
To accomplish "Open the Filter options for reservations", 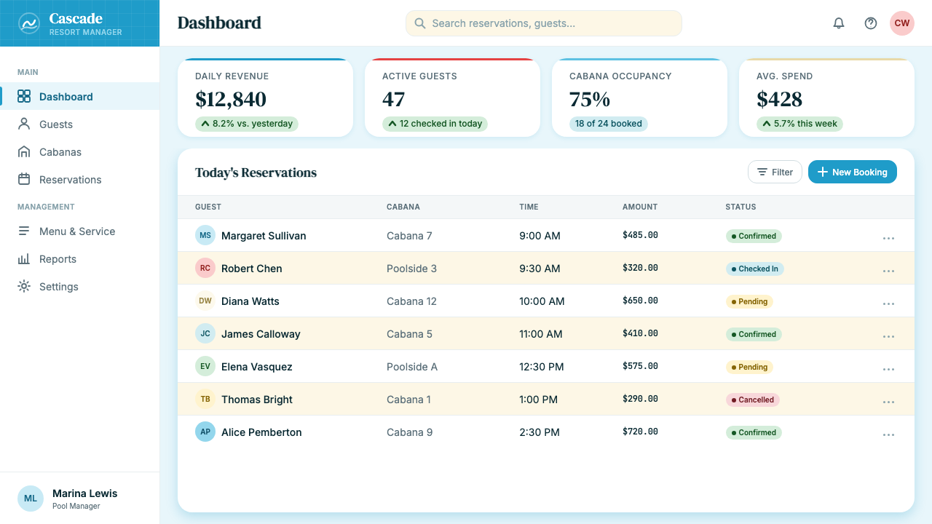I will pos(775,172).
